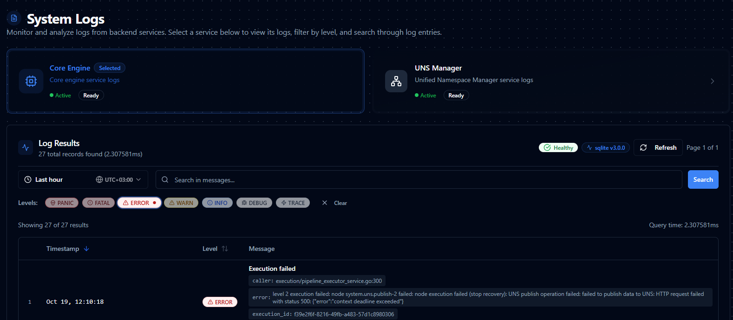Click the Ready badge on UNS Manager

(x=456, y=95)
